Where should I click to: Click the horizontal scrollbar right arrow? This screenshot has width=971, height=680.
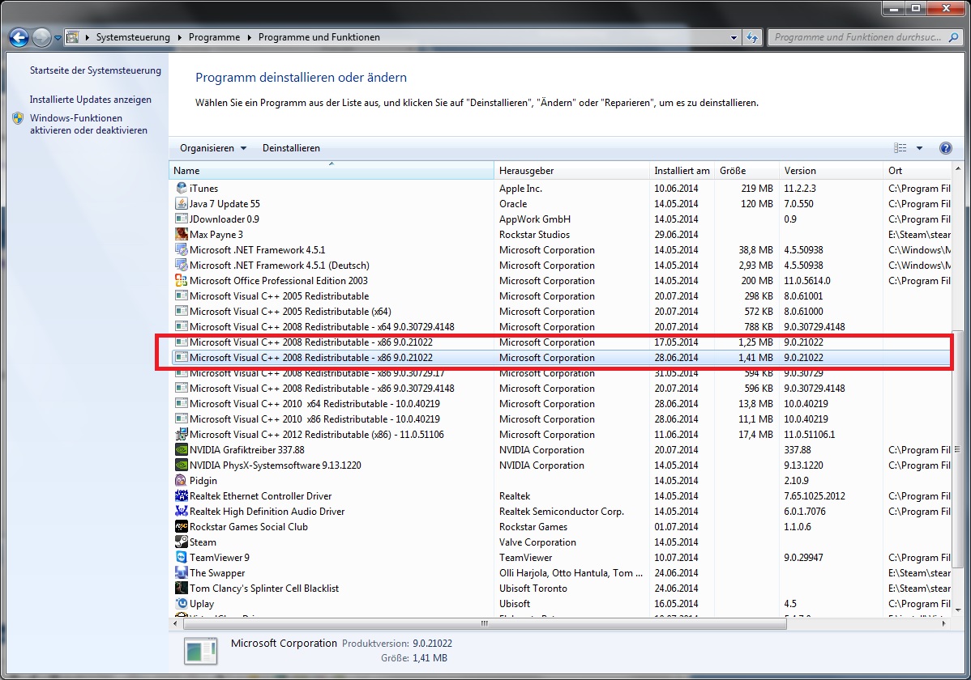(944, 623)
